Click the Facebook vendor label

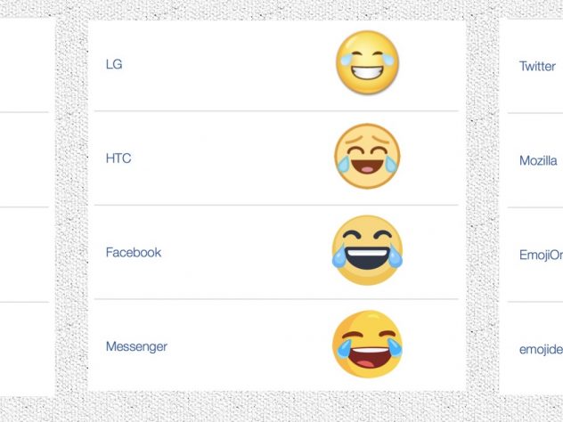[x=134, y=252]
